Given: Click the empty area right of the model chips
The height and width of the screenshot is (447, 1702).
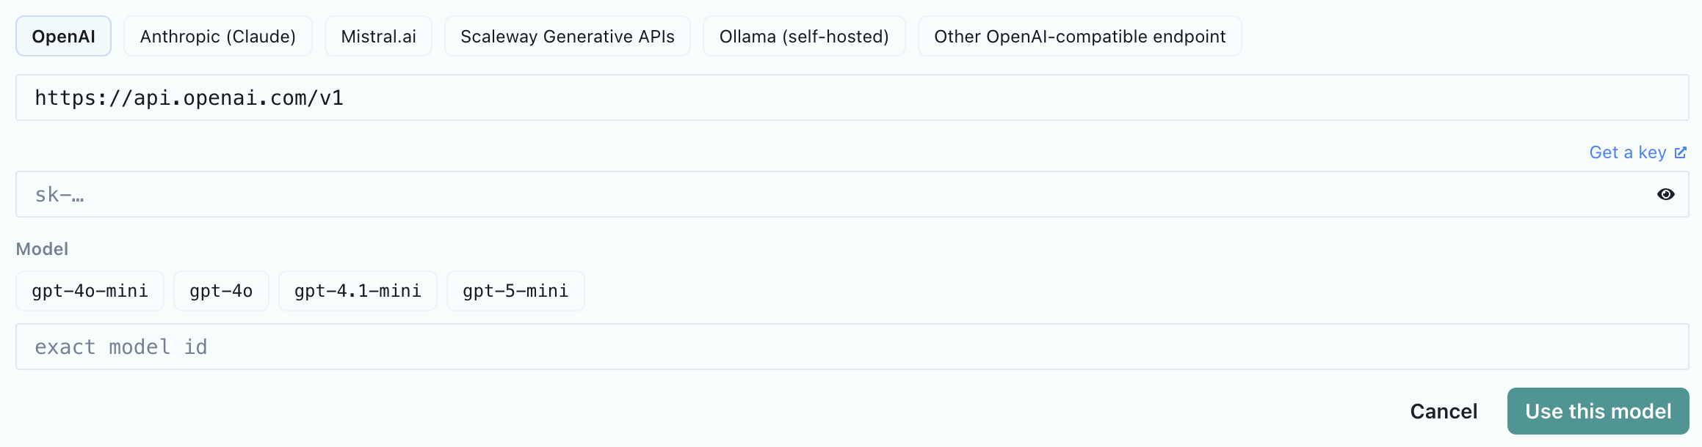Looking at the screenshot, I should click(x=1137, y=291).
